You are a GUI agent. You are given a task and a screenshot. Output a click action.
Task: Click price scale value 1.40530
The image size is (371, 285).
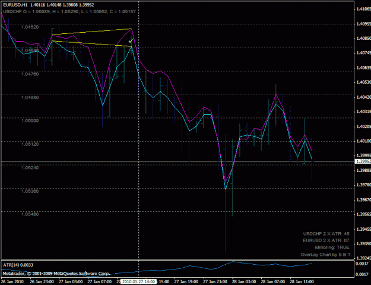pos(363,82)
